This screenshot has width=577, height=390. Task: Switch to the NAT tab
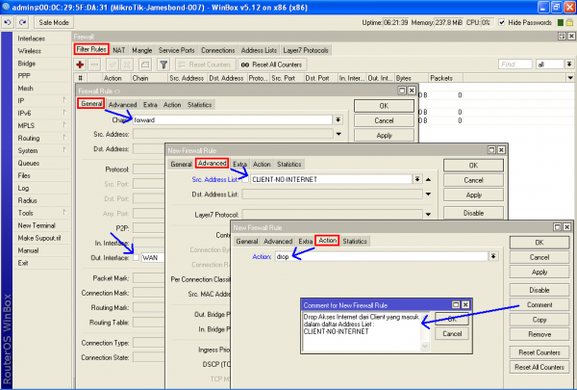(118, 50)
